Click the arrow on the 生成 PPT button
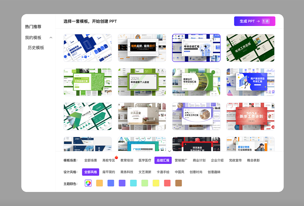The width and height of the screenshot is (304, 206). coord(258,21)
